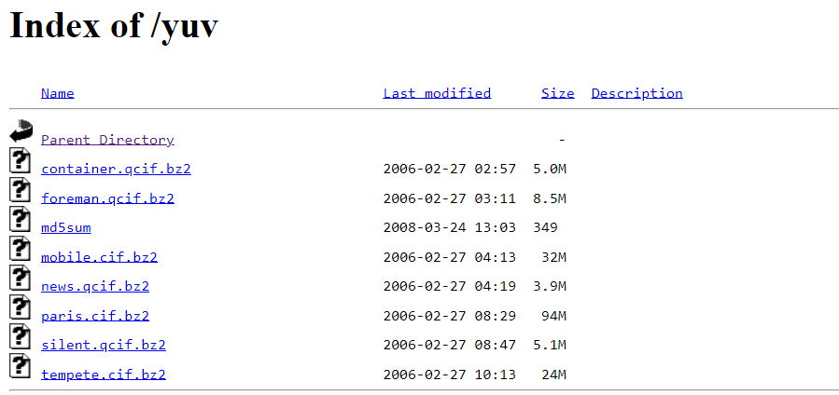The width and height of the screenshot is (839, 395).
Task: Click the file icon beside silent.qcif.bz2
Action: 20,336
